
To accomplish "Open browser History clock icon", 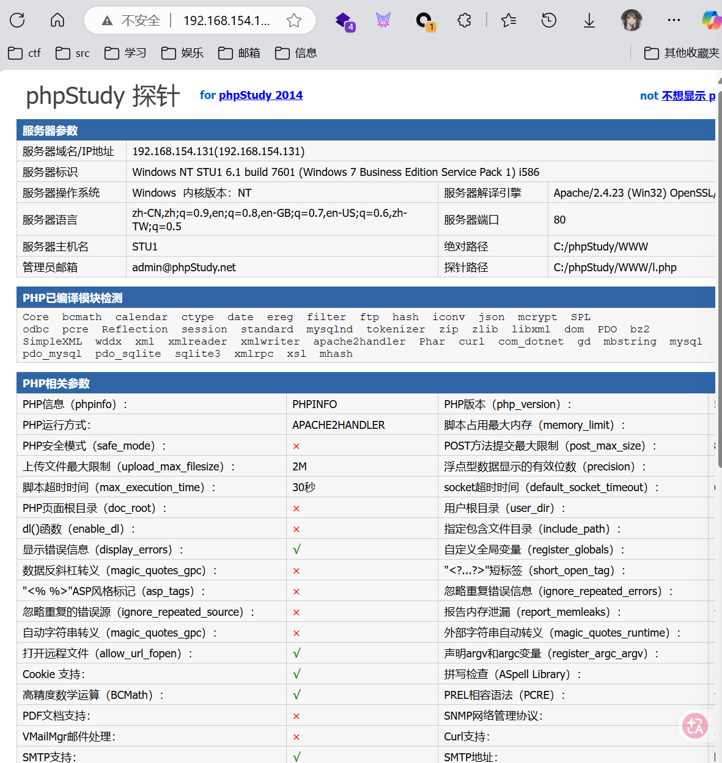I will (x=549, y=21).
